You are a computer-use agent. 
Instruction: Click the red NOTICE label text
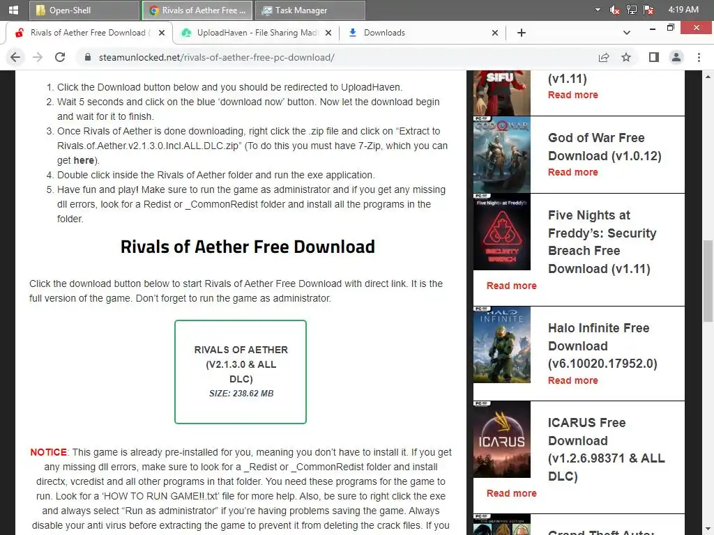pyautogui.click(x=48, y=452)
